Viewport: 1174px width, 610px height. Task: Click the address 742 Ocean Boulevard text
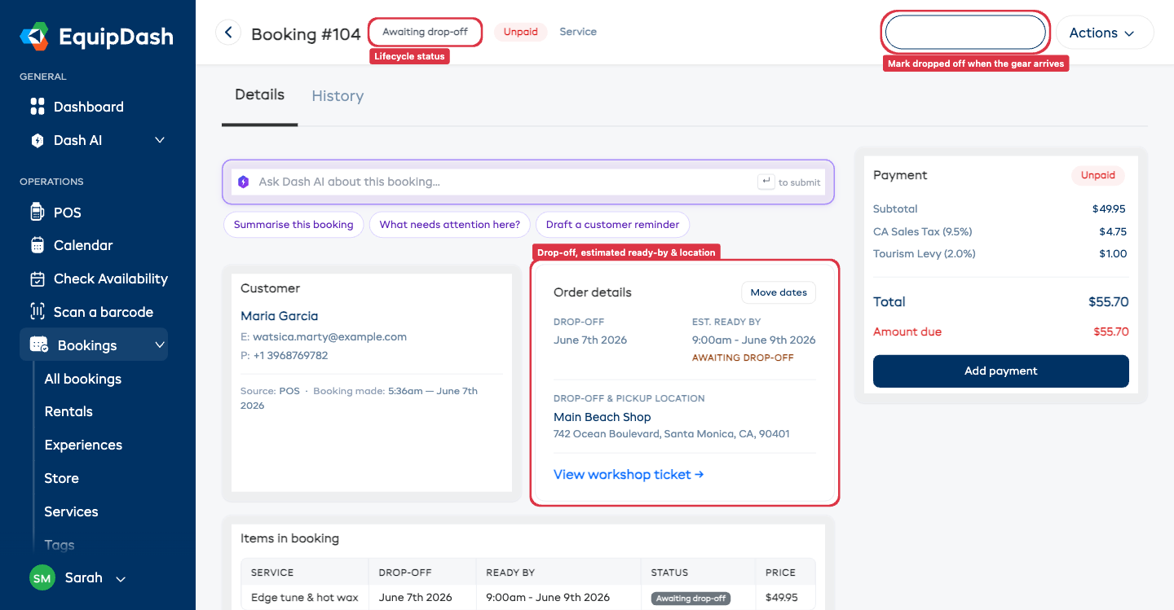672,434
